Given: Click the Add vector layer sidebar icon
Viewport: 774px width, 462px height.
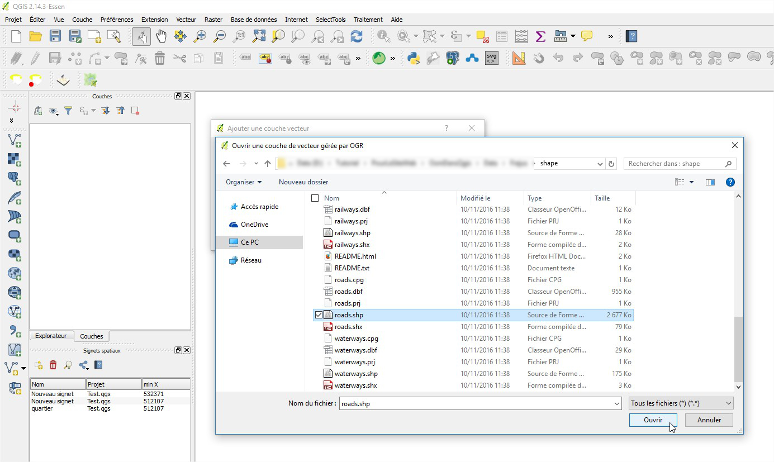Looking at the screenshot, I should click(15, 140).
